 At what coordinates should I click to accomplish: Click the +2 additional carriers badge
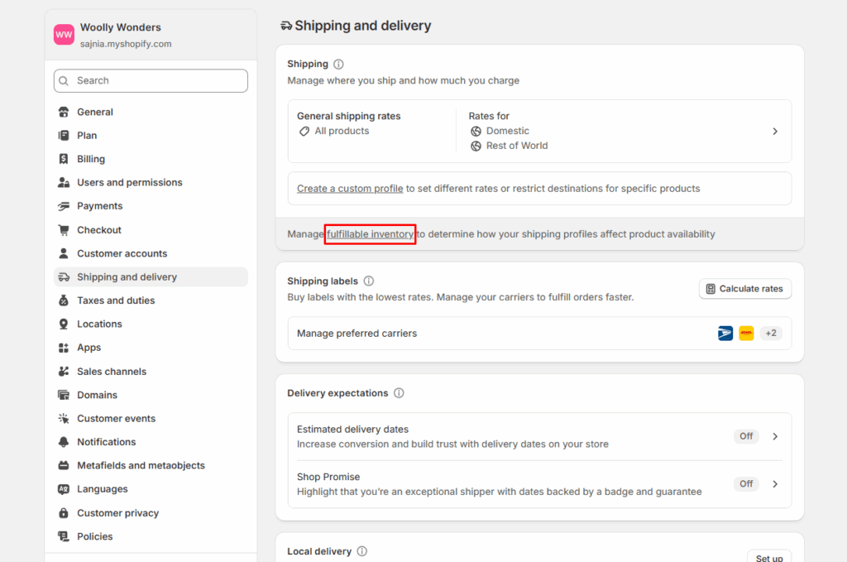coord(770,334)
